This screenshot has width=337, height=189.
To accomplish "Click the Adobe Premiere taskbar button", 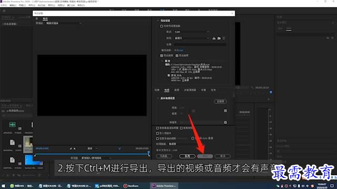I will [164, 186].
